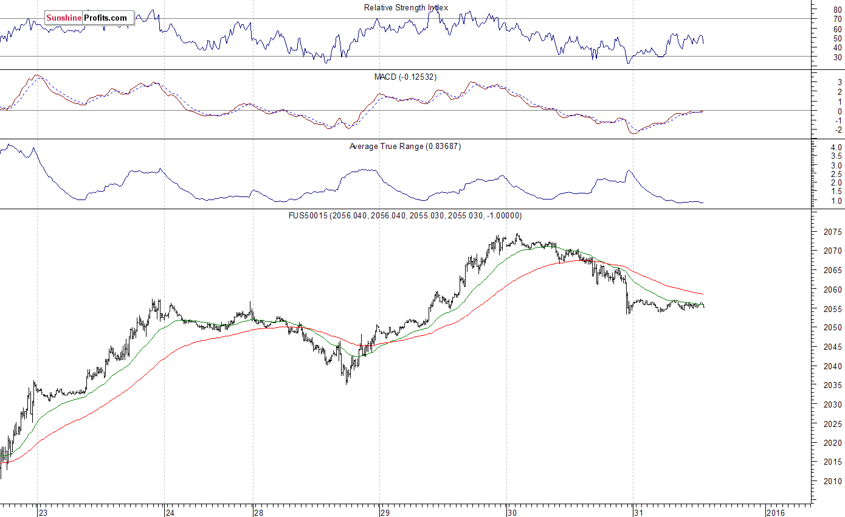
Task: Click the 2050 price axis value
Action: pyautogui.click(x=833, y=328)
